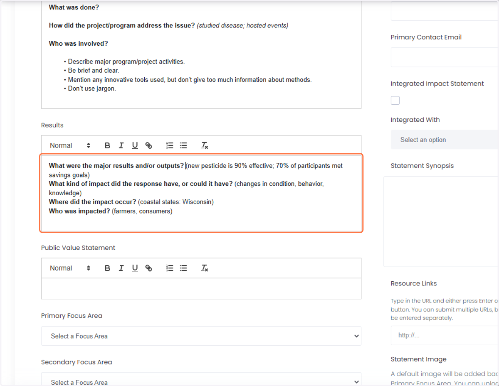Insert link in Results editor toolbar
The image size is (499, 386).
coord(148,145)
